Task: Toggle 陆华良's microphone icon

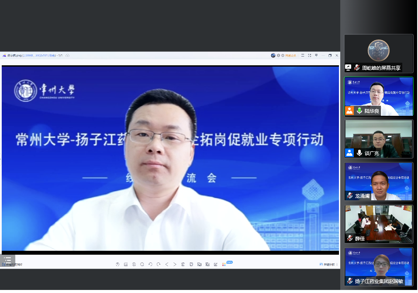Action: (359, 111)
